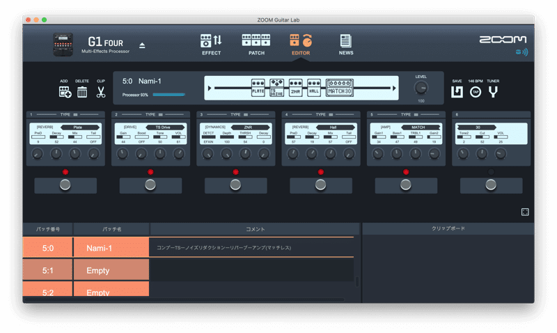The height and width of the screenshot is (333, 557).
Task: Select HALL pedal in signal chain
Action: coord(314,88)
